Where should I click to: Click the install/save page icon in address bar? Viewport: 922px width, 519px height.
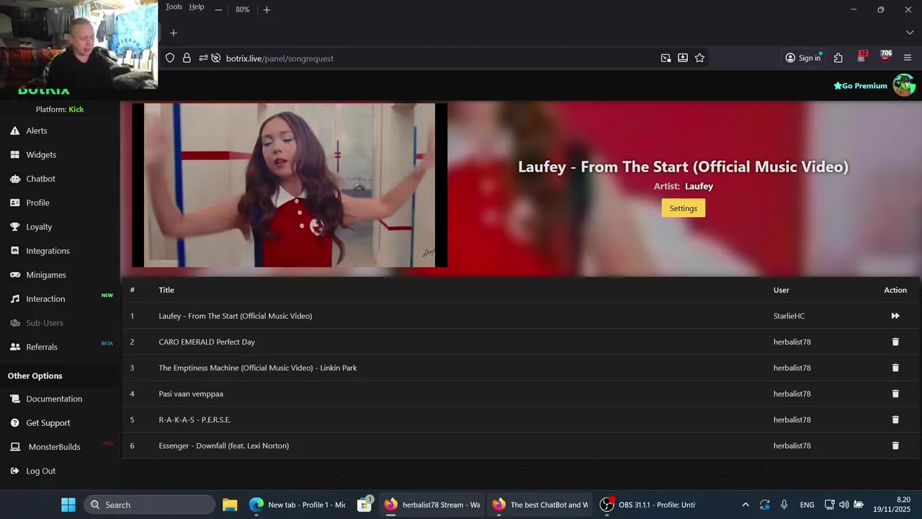click(683, 58)
